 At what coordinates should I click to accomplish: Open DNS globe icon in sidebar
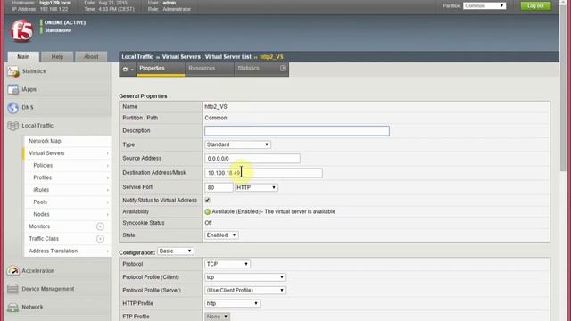coord(13,108)
